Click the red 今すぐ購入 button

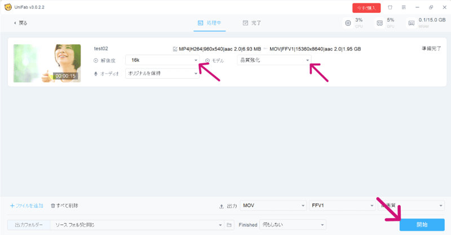[x=366, y=8]
